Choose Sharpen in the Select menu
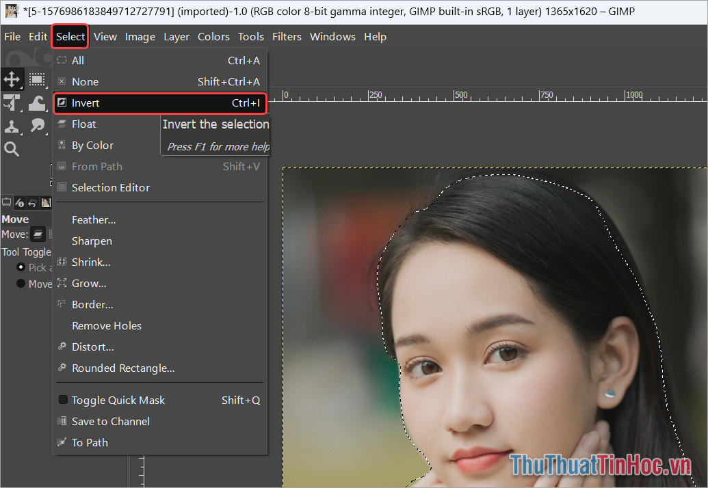This screenshot has height=488, width=708. coord(160,241)
